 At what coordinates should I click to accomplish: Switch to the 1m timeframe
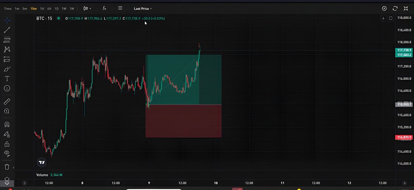tap(17, 9)
